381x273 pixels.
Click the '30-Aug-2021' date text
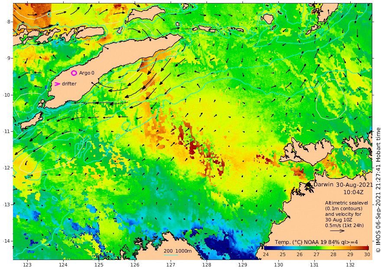354,185
